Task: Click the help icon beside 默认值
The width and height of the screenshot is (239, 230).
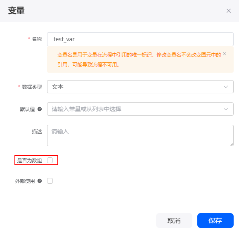Action: 40,109
